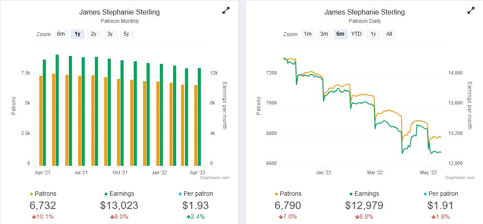Screen dimensions: 483x224
Task: Toggle Earnings series in Monthly chart legend
Action: coord(119,194)
